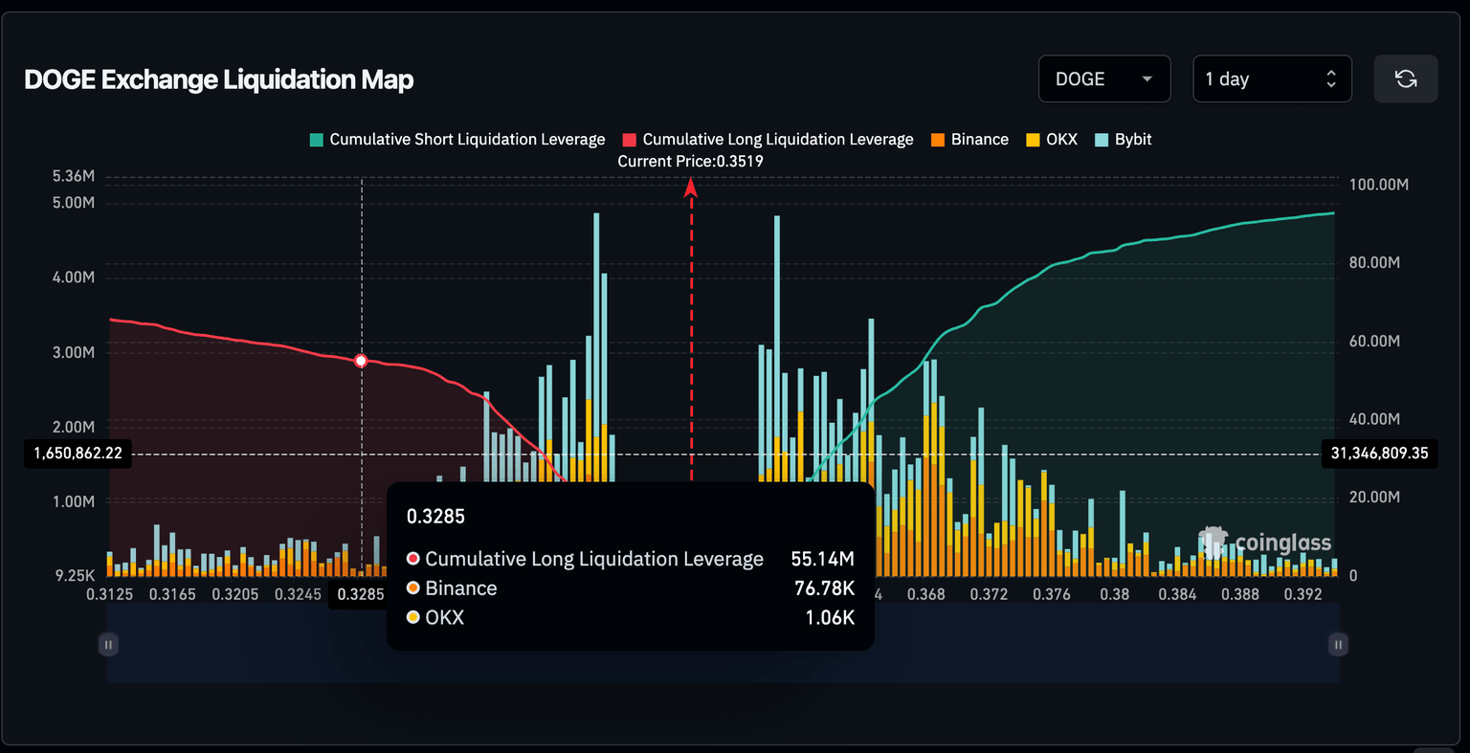Click the left pause-style zoom handle

click(x=108, y=644)
